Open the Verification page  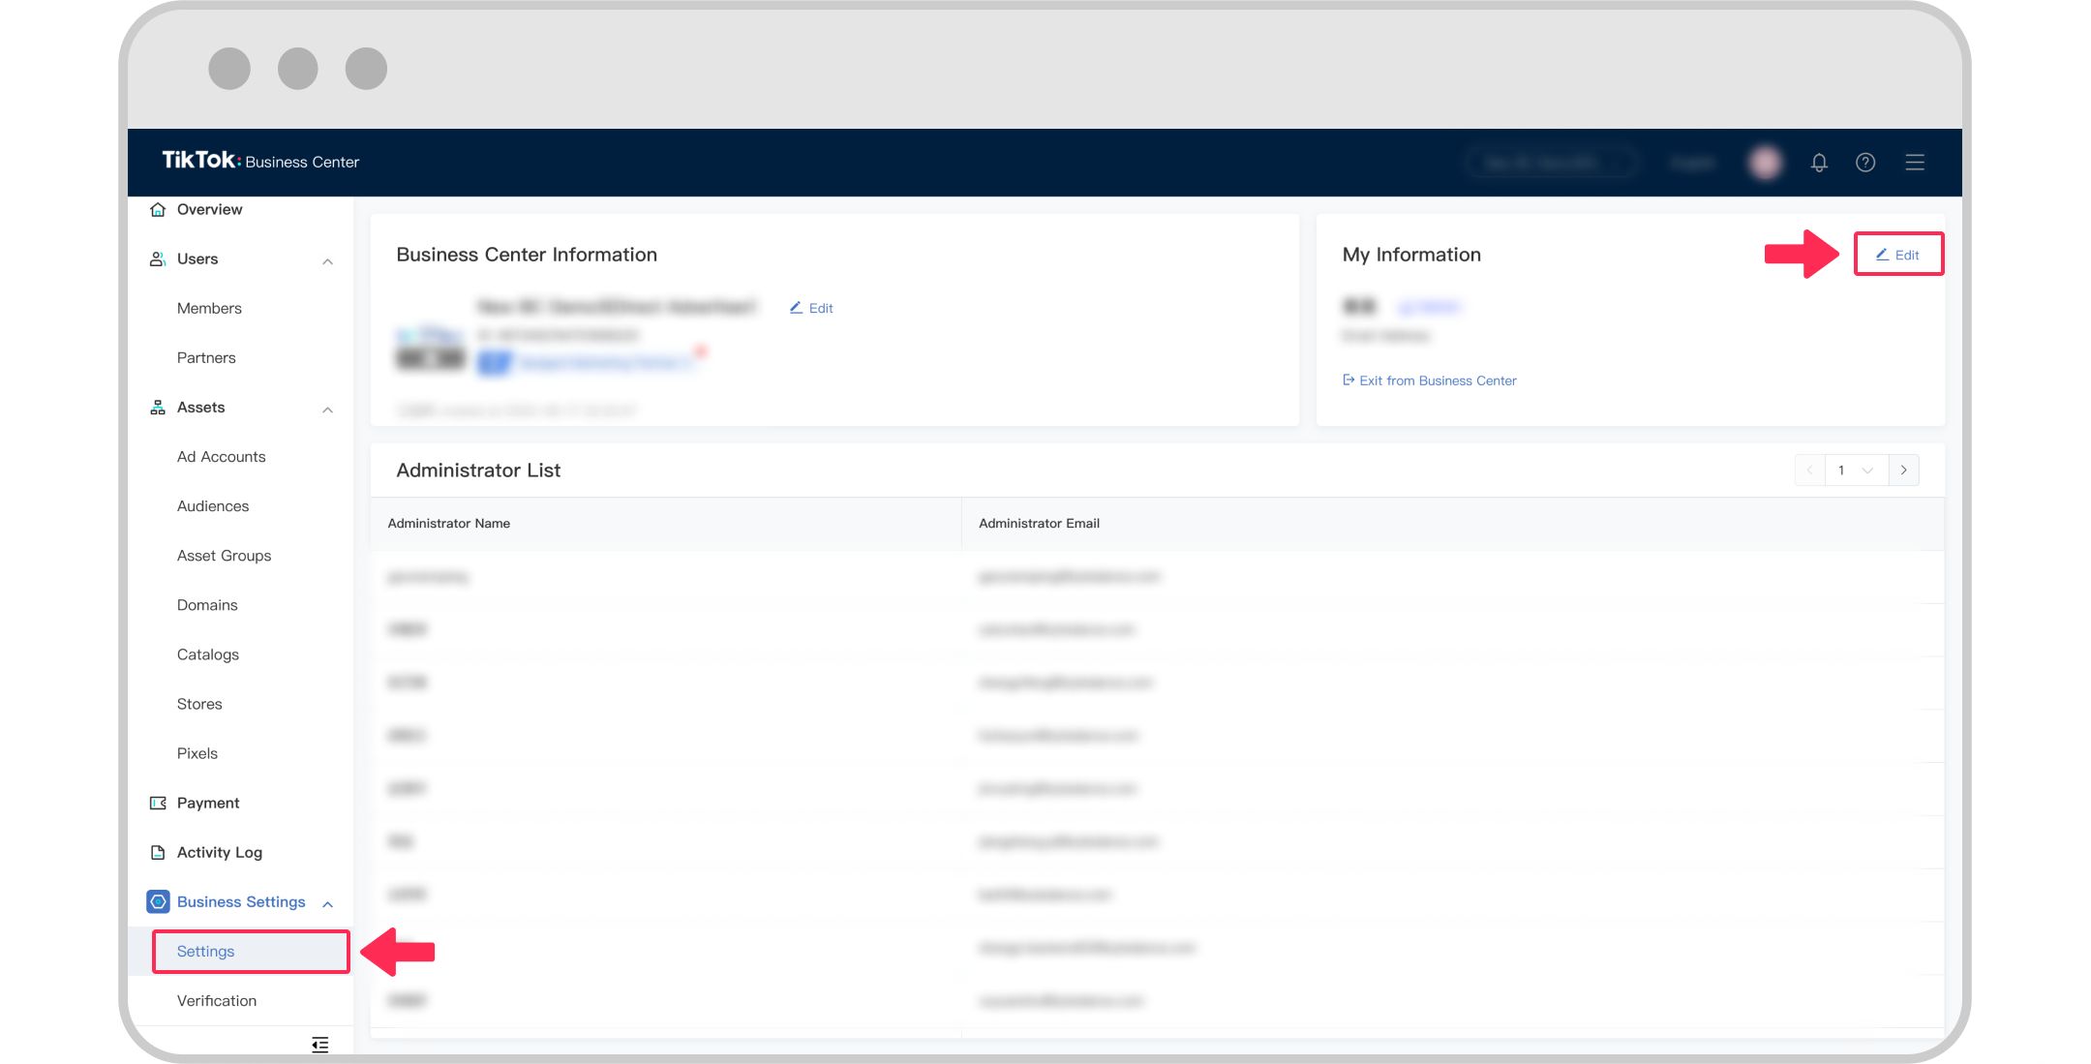(216, 1000)
